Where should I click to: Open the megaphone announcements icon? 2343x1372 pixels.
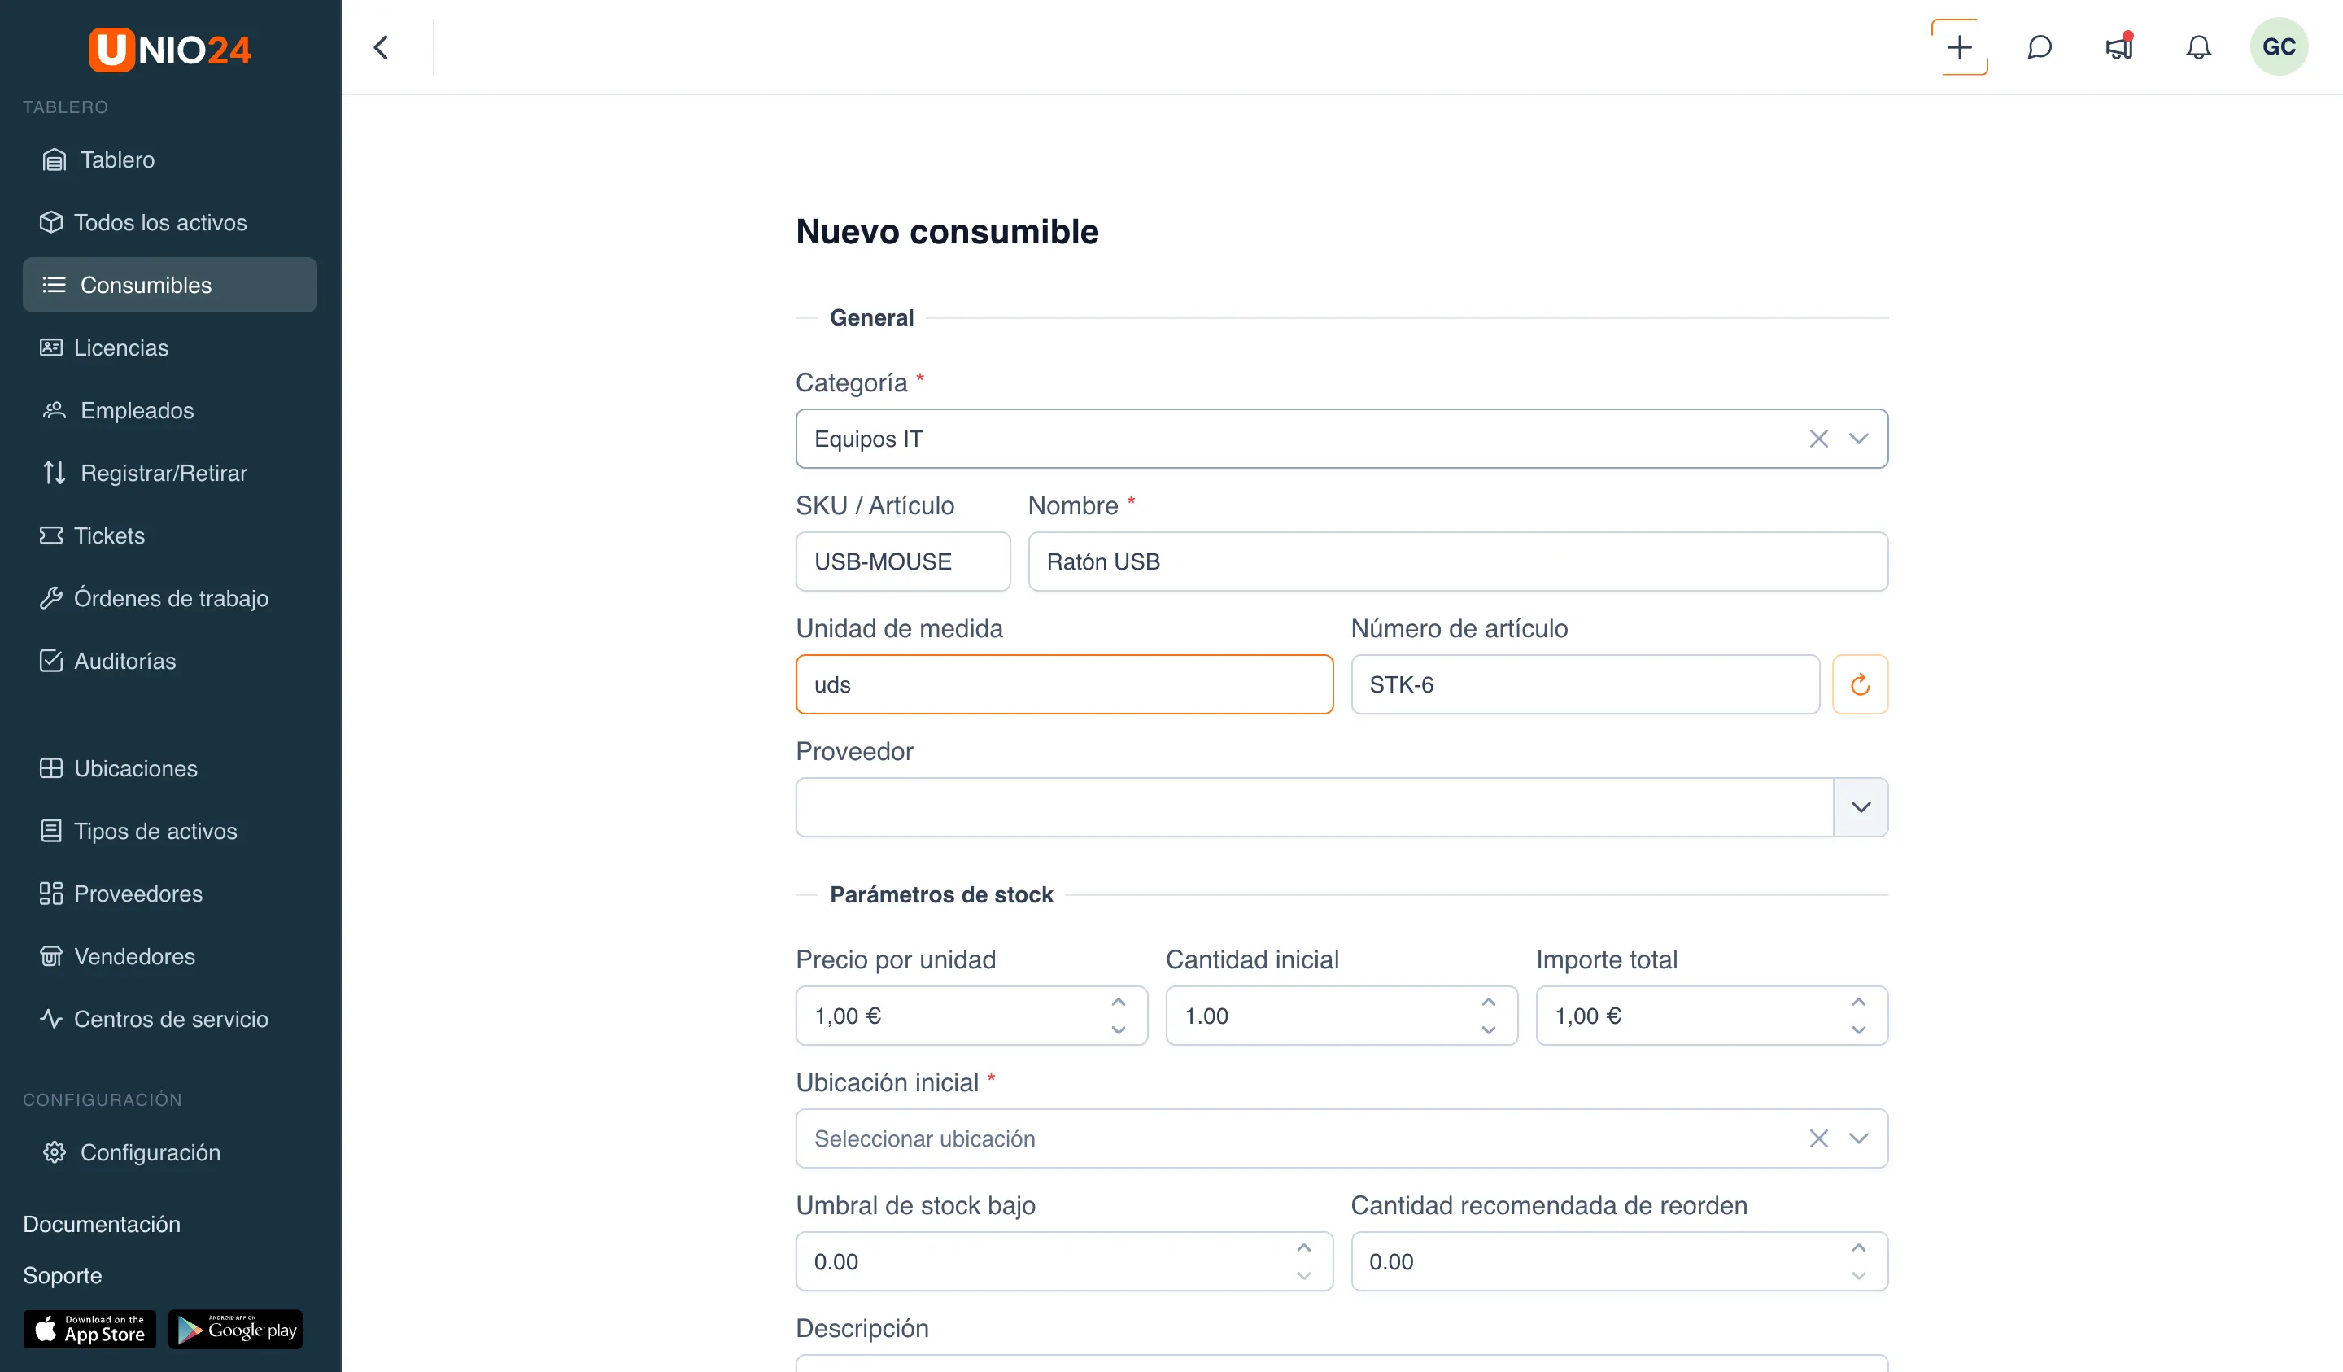tap(2119, 47)
